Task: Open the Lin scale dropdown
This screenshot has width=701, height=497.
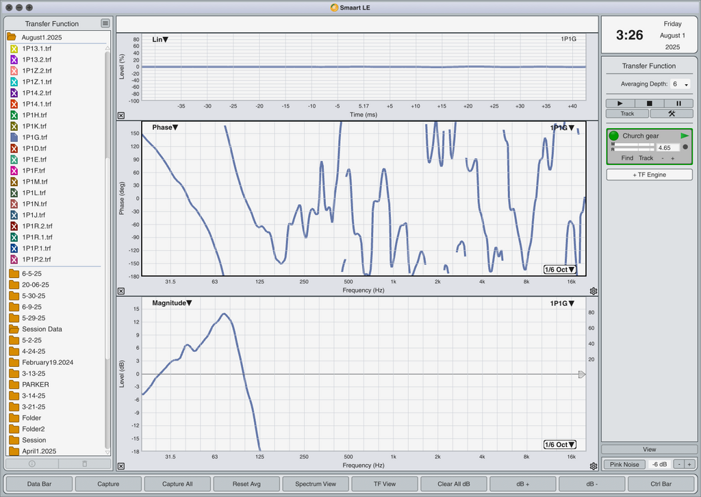Action: [160, 39]
